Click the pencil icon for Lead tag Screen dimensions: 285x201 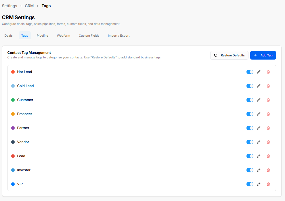coord(259,156)
